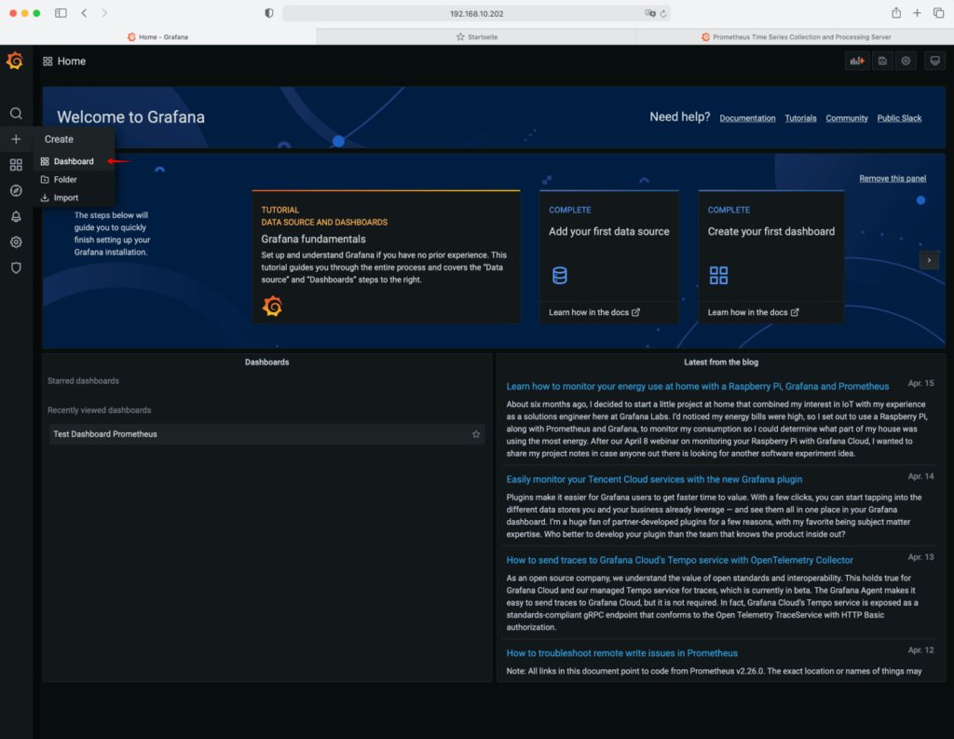
Task: Open the Tempo OpenTelemetry Collector blog post
Action: pyautogui.click(x=679, y=560)
